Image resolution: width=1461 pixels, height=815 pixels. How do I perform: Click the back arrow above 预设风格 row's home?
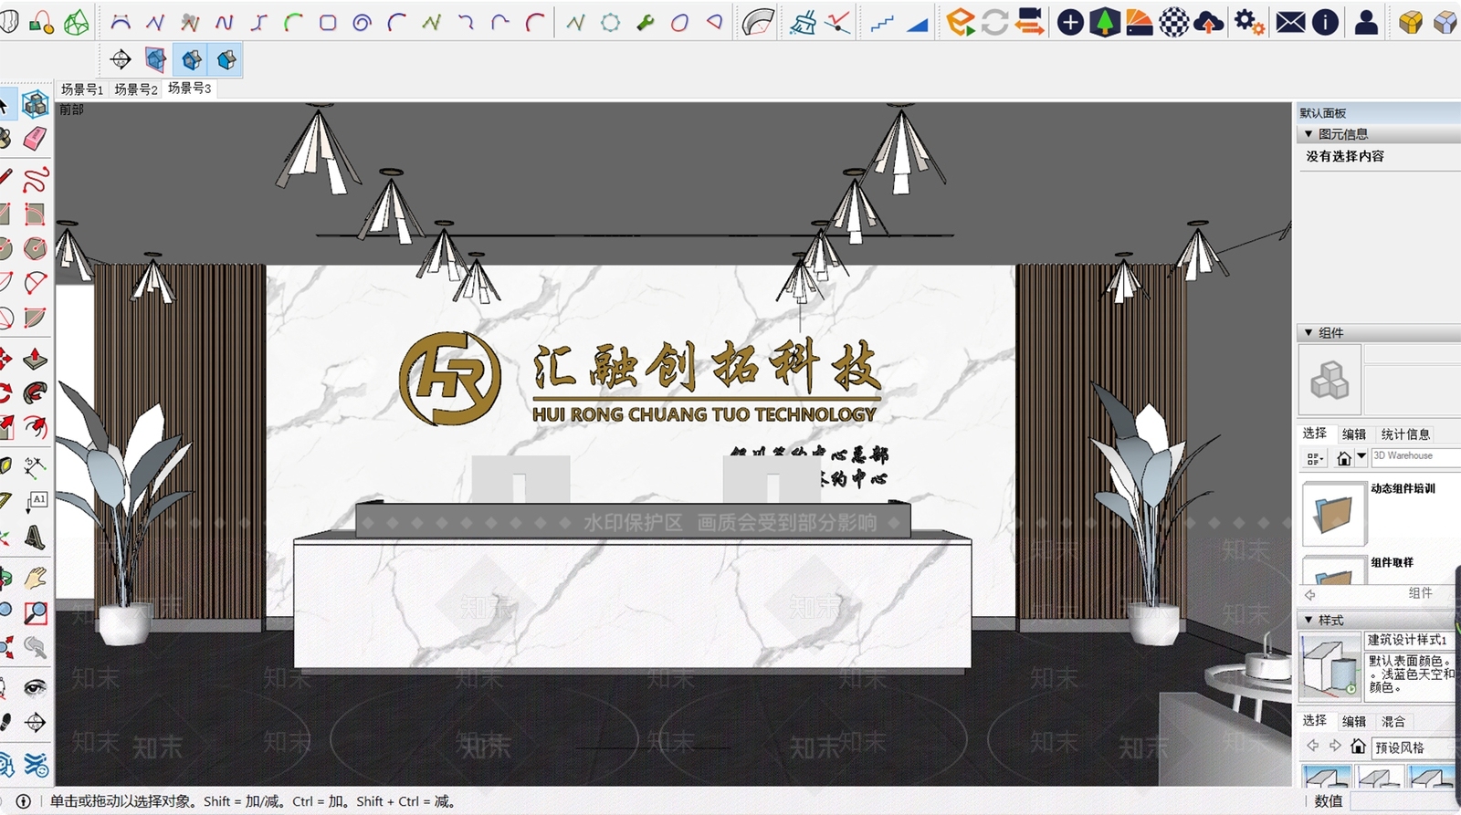click(x=1313, y=746)
